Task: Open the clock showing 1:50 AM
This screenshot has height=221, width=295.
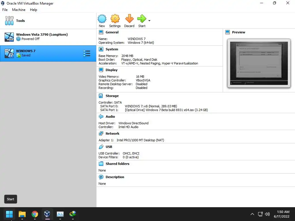Action: pyautogui.click(x=281, y=214)
